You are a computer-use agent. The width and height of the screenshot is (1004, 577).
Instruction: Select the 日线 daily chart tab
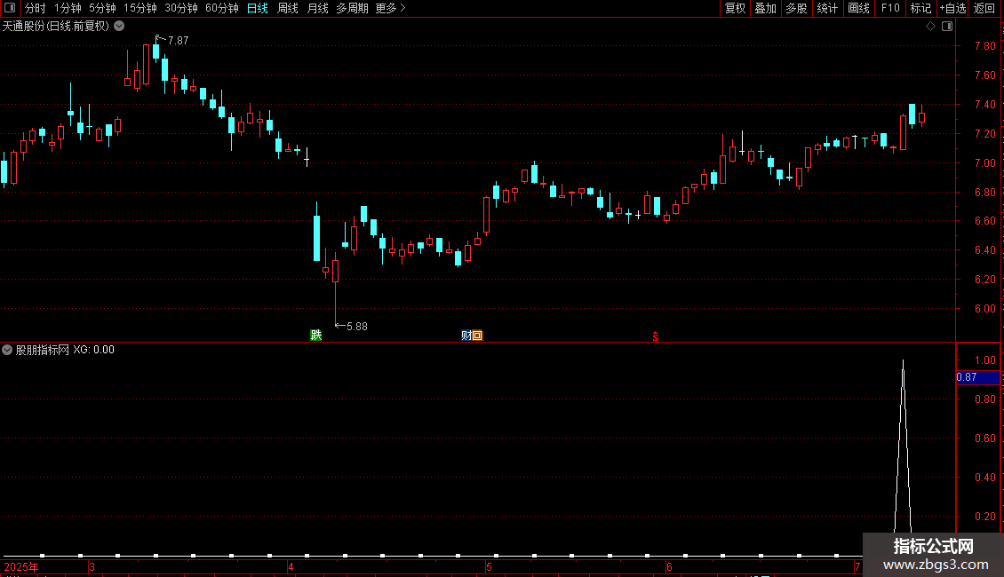pyautogui.click(x=258, y=8)
